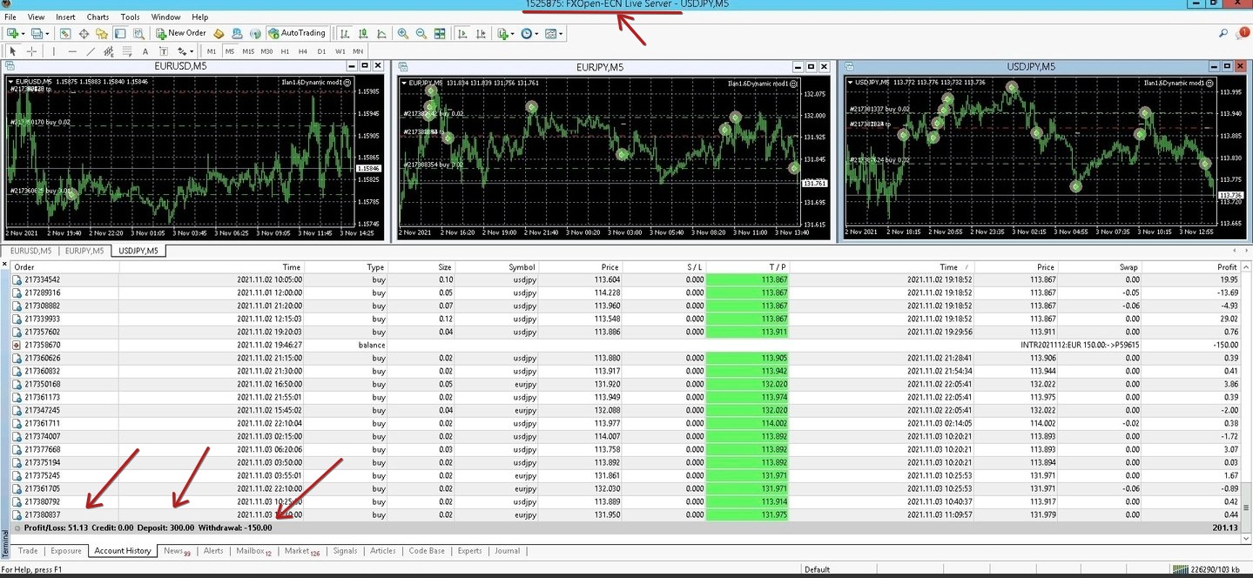Screen dimensions: 1253x578
Task: Open the Periods clock dropdown
Action: pos(529,33)
